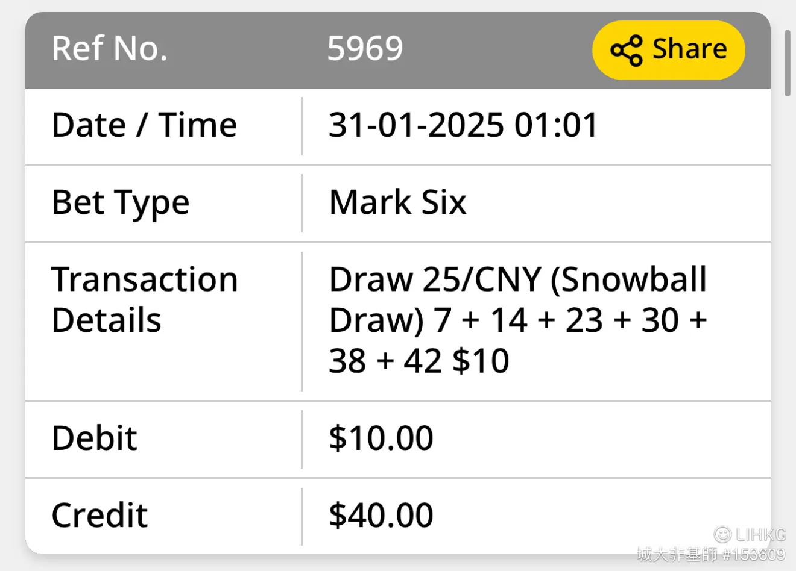Viewport: 796px width, 571px height.
Task: Click the #153609 watermark text
Action: pos(754,554)
